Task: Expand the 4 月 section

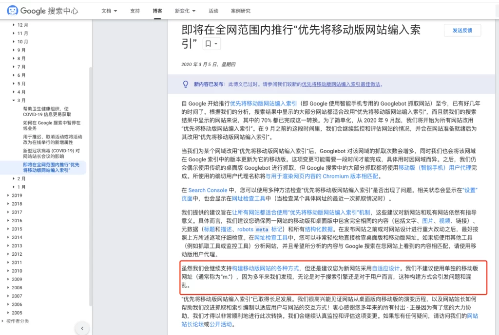Action: pyautogui.click(x=19, y=92)
